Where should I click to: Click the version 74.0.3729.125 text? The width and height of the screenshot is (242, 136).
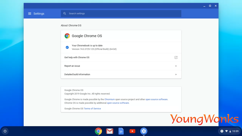(94, 49)
